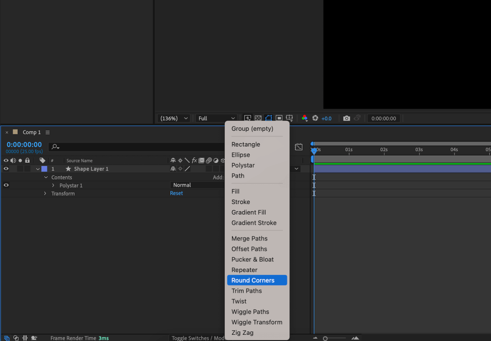This screenshot has width=491, height=341.
Task: Click the Region of Interest icon
Action: (x=279, y=118)
